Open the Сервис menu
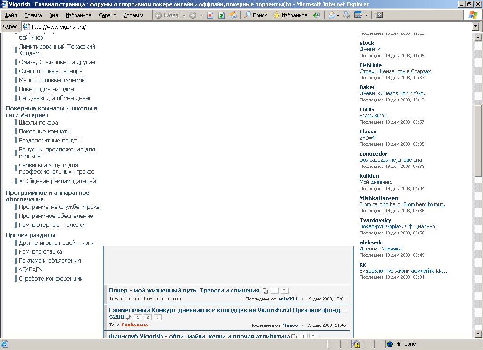The width and height of the screenshot is (483, 350). (108, 15)
